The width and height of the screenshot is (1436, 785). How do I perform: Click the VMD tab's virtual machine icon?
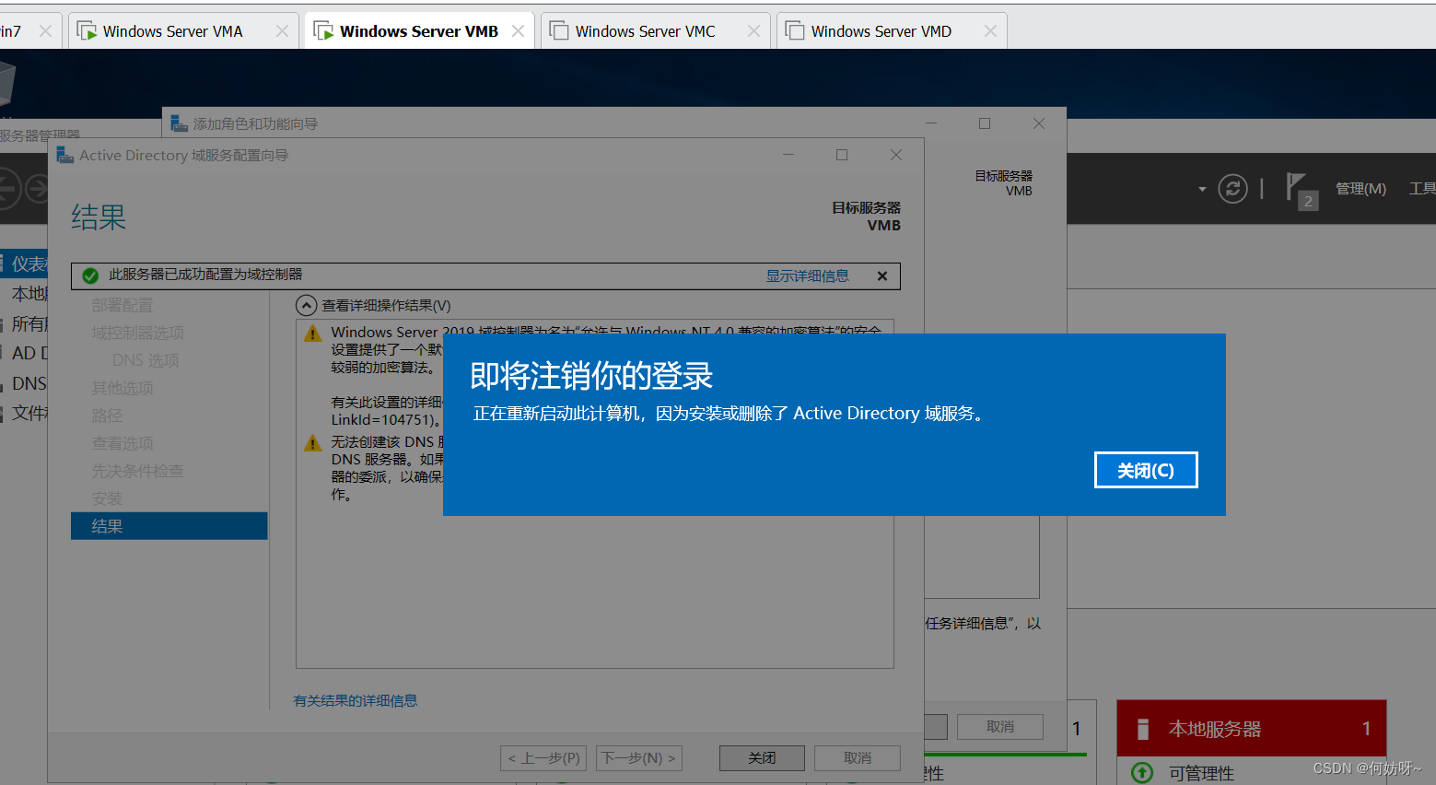tap(795, 31)
